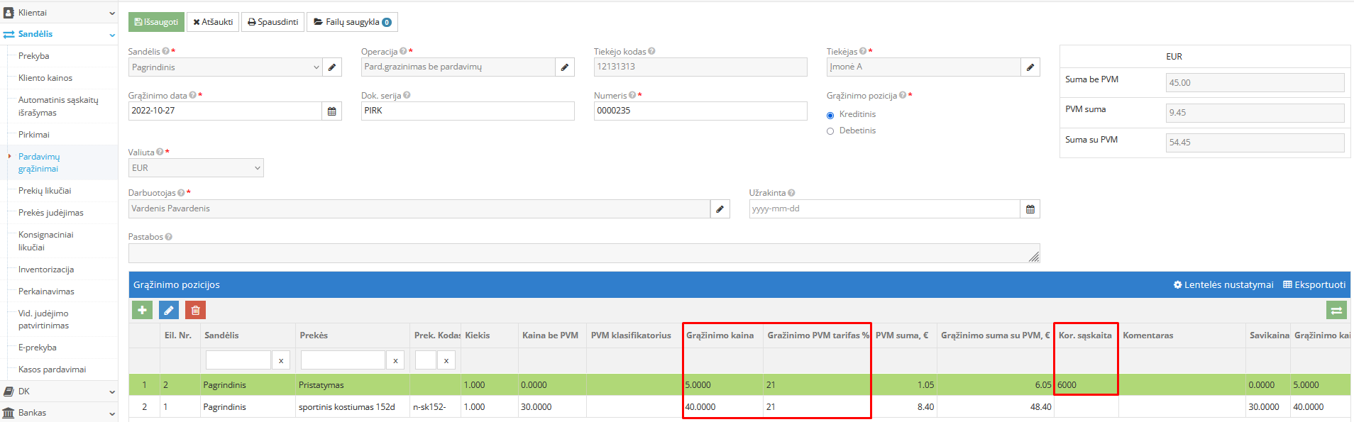Click the green swap arrows table icon
This screenshot has width=1354, height=422.
click(x=1336, y=310)
